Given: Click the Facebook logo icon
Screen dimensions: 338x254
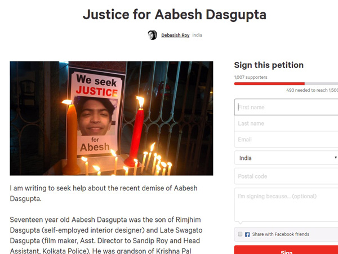Looking at the screenshot, I should click(x=247, y=234).
